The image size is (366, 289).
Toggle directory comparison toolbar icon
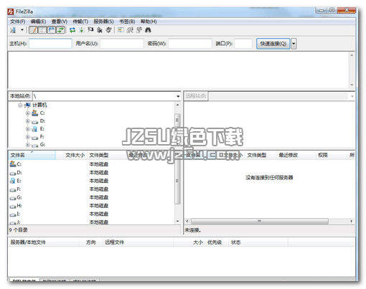pos(130,30)
